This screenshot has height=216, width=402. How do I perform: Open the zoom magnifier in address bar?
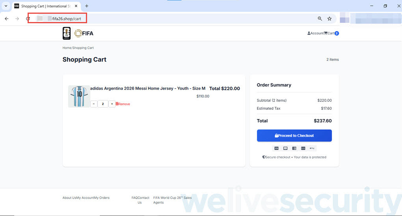point(320,18)
